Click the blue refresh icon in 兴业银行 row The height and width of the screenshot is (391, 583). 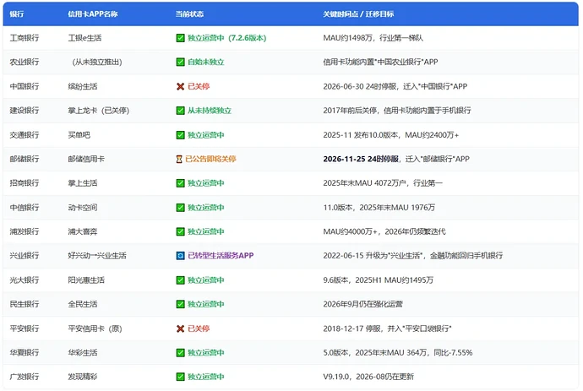pyautogui.click(x=180, y=256)
